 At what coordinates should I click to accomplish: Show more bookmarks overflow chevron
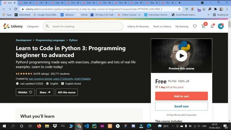208,15
